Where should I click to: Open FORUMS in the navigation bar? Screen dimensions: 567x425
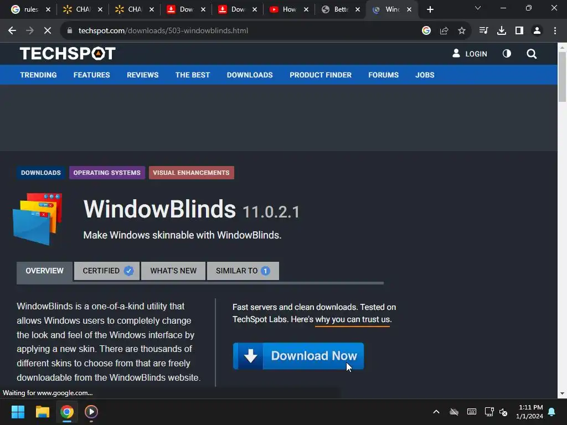(x=383, y=75)
